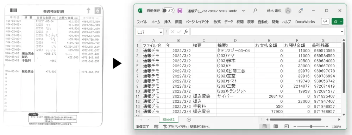Click the horizontal scrollbar left arrow
The height and width of the screenshot is (135, 352).
tap(268, 120)
